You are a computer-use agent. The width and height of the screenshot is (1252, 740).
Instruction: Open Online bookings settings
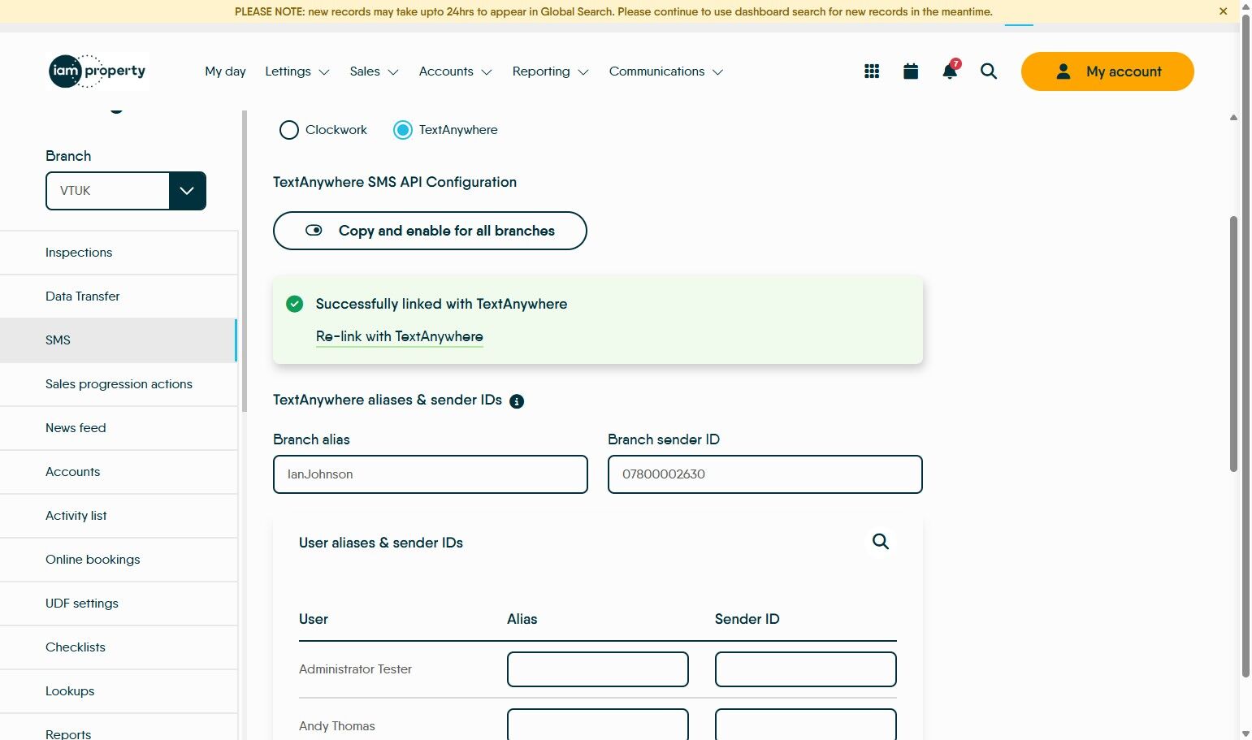119,560
